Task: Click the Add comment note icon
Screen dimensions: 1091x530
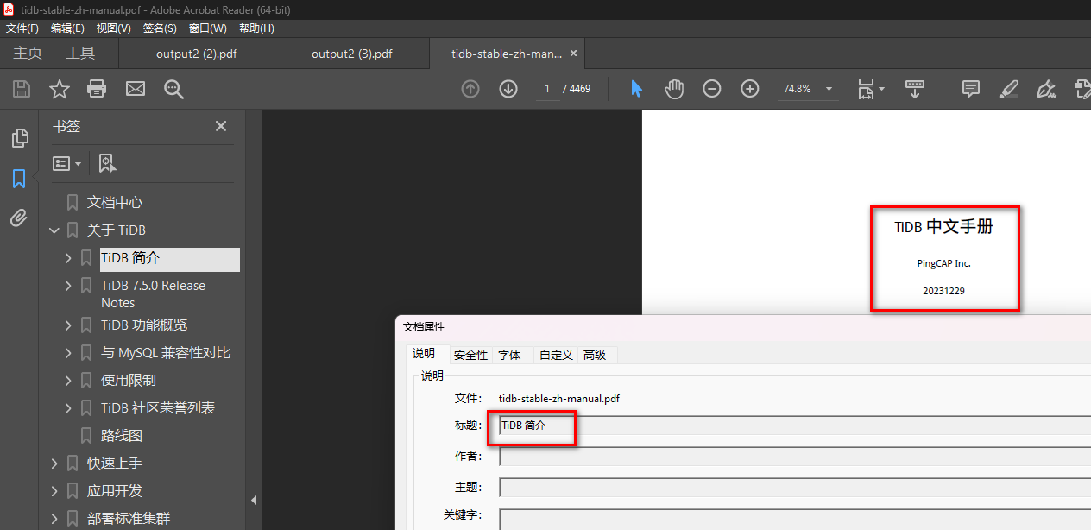Action: tap(971, 89)
